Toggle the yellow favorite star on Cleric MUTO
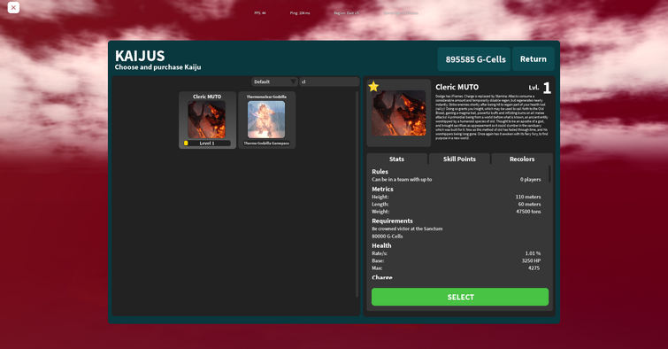 click(373, 87)
